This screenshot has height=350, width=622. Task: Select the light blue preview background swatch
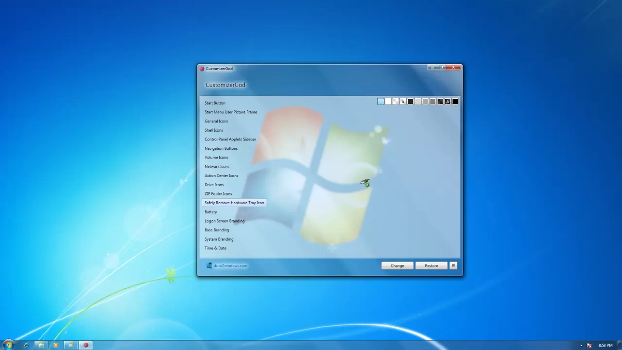coord(380,101)
